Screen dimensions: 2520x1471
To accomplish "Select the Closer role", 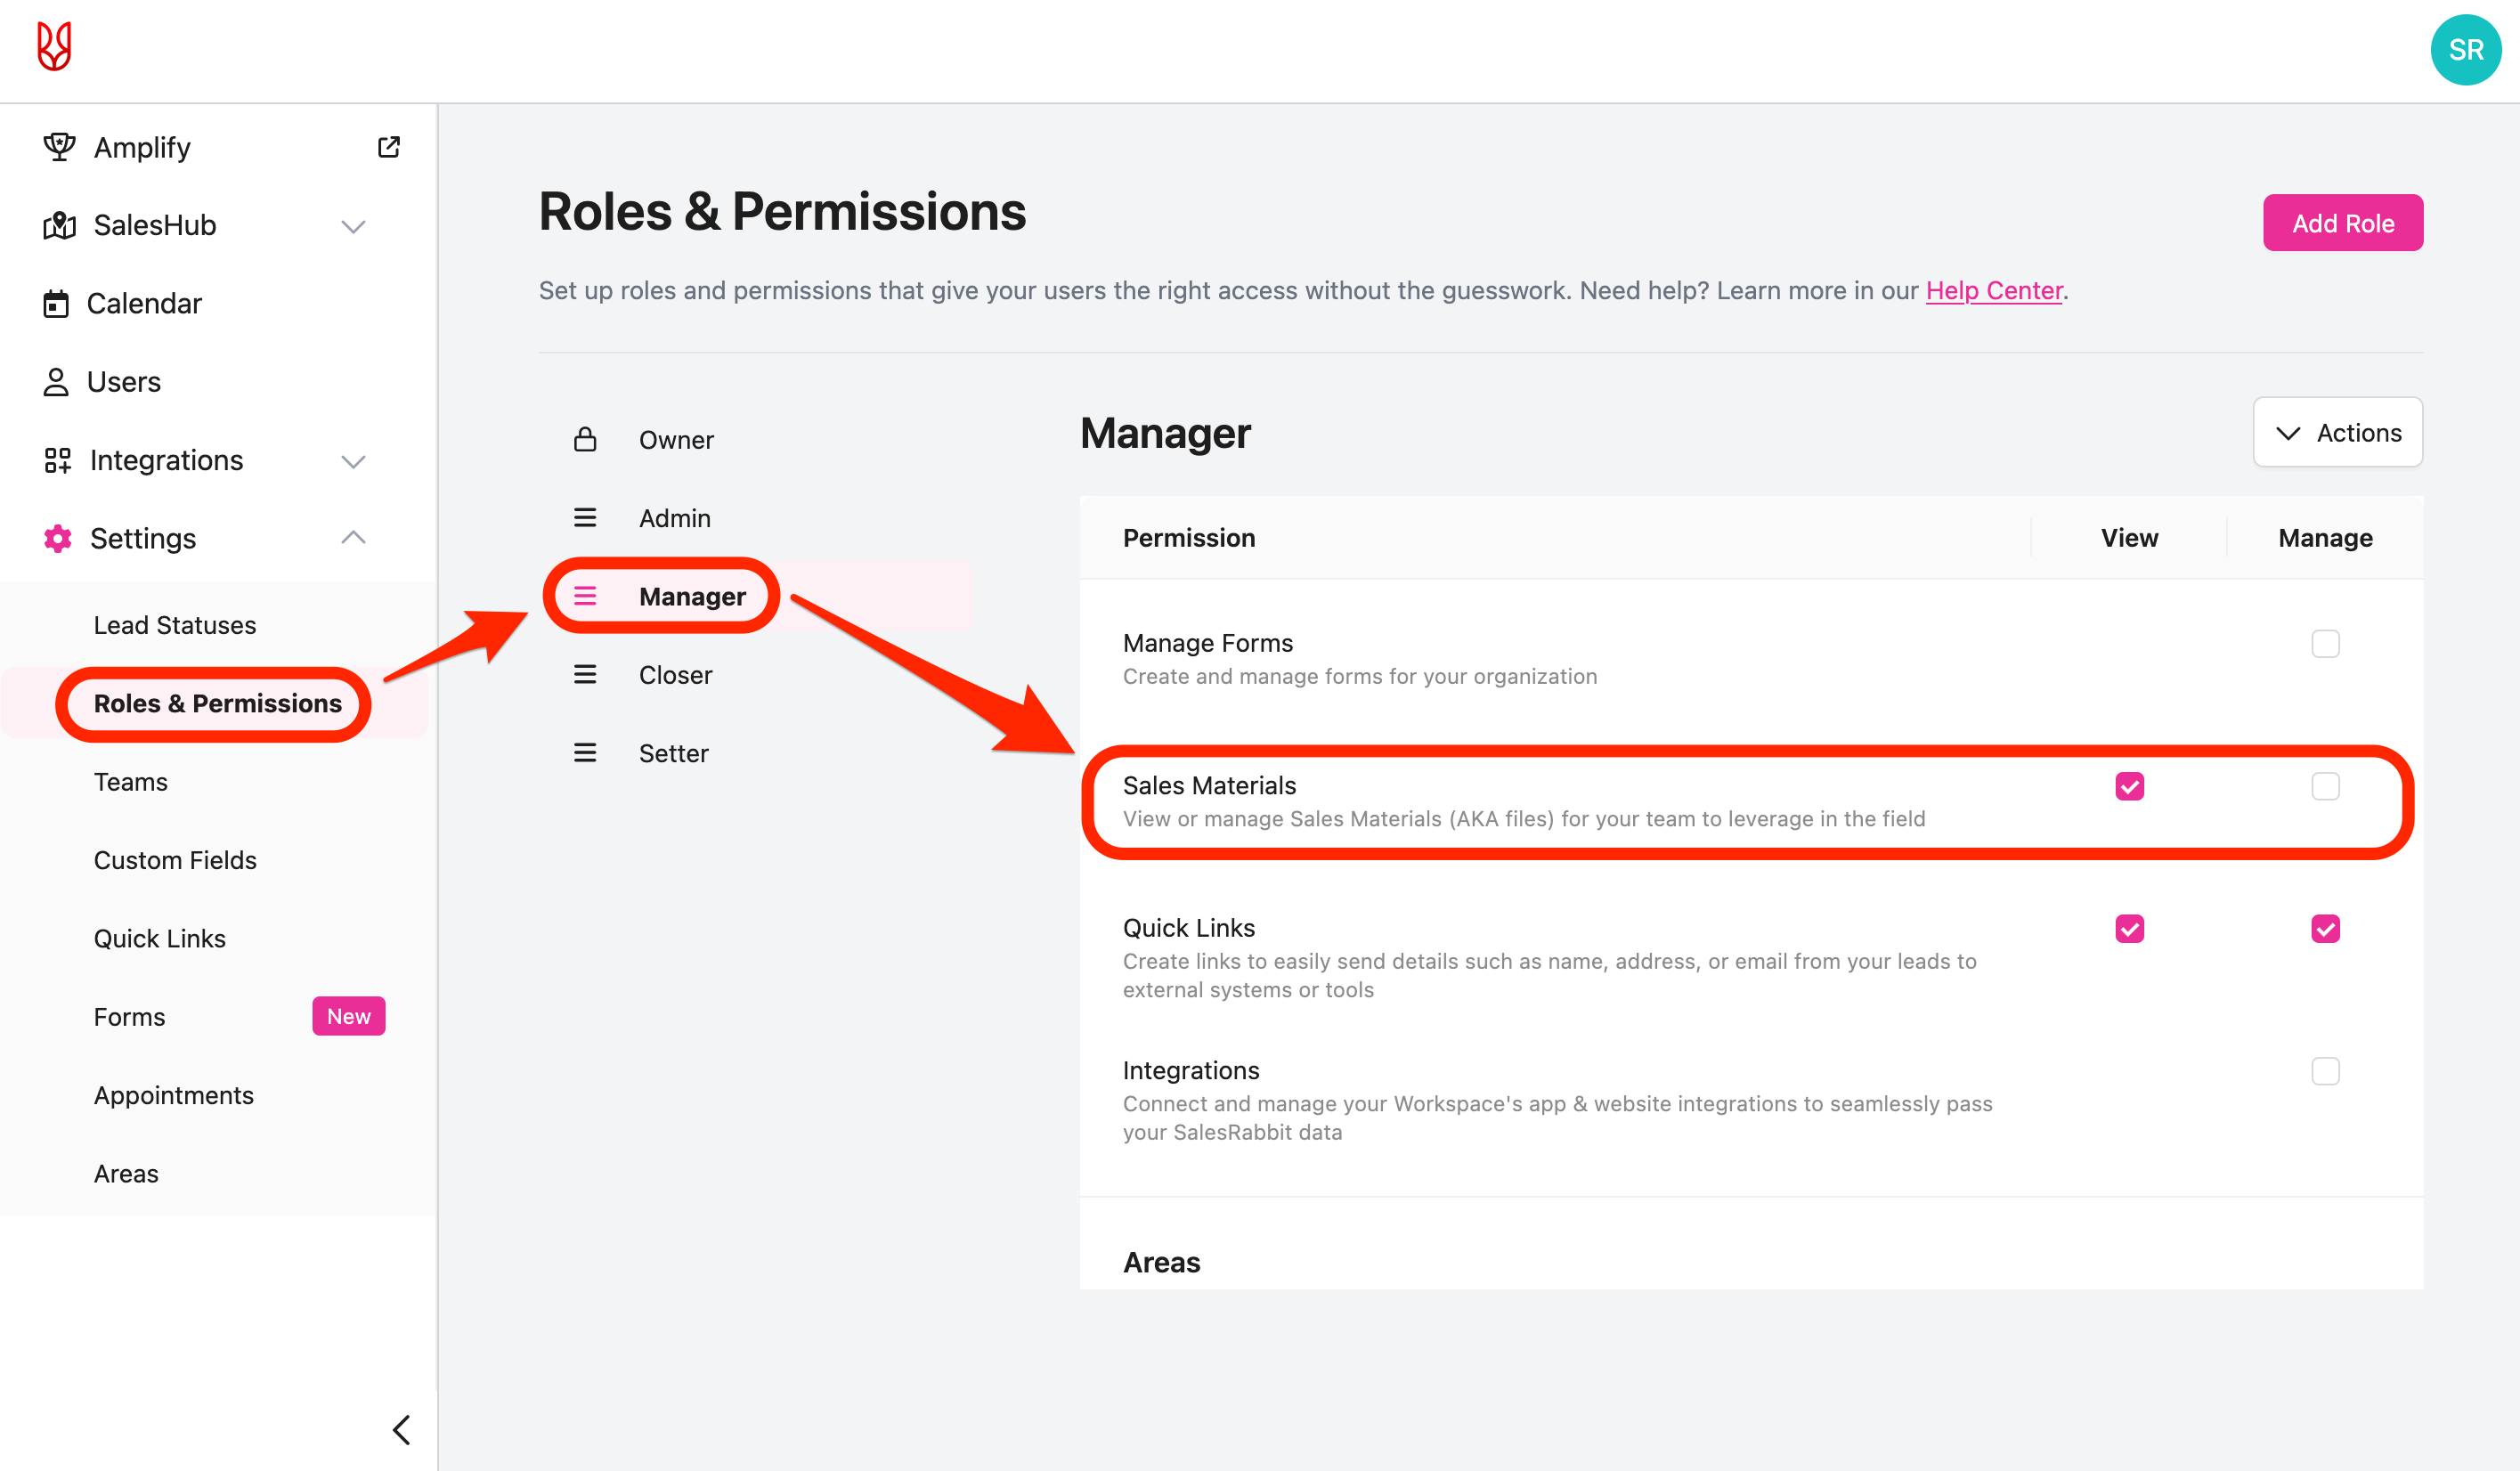I will click(x=675, y=675).
